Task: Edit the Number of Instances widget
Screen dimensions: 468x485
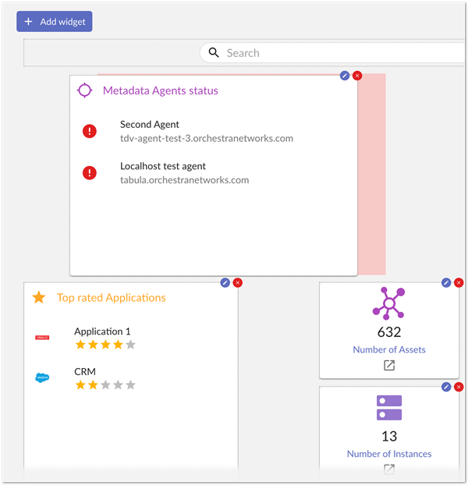Action: [446, 387]
